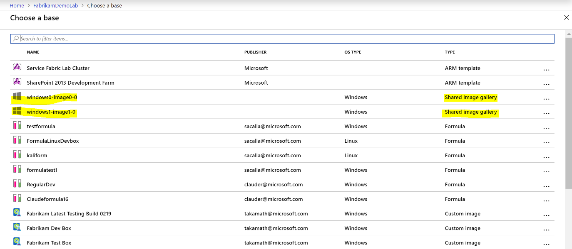
Task: Select the RegularDev formula name
Action: (x=41, y=184)
